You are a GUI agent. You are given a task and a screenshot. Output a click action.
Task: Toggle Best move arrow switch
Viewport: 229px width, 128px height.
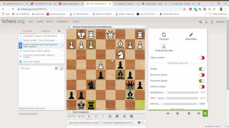pos(202,75)
